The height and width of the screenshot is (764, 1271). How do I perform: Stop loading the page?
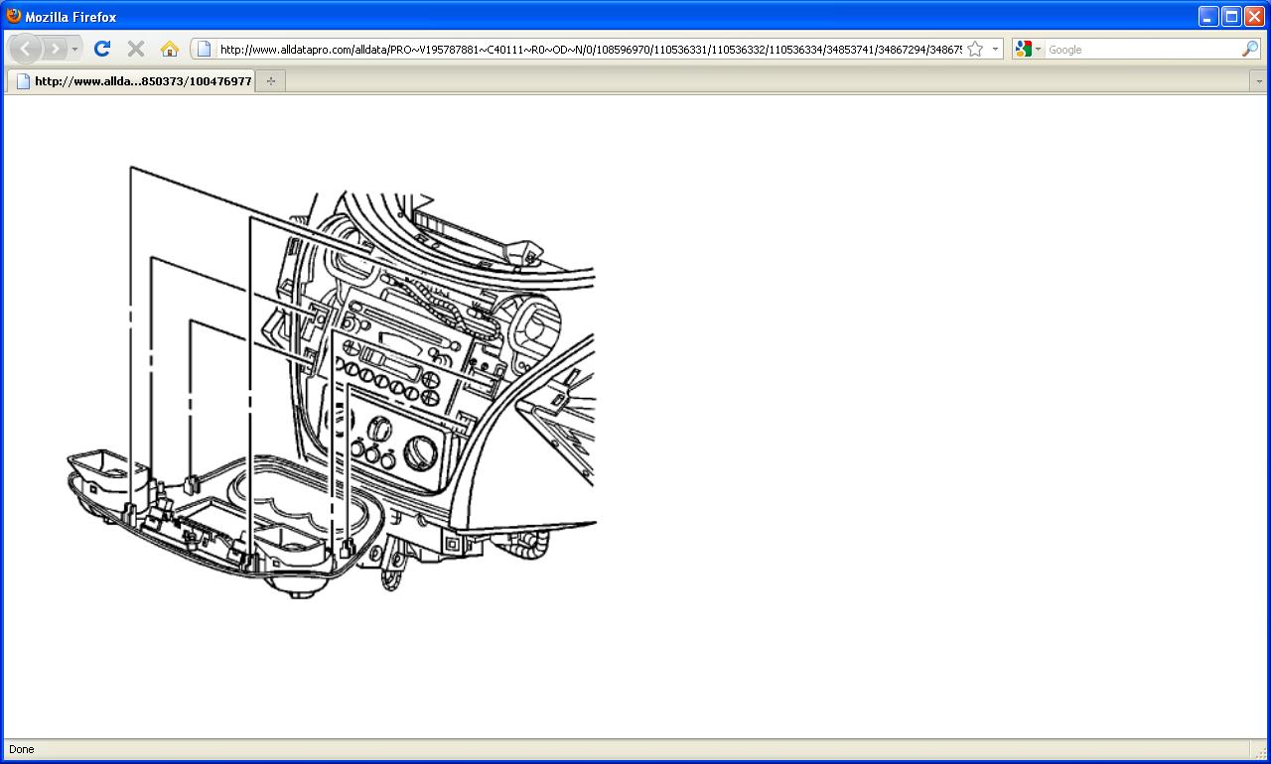tap(136, 49)
